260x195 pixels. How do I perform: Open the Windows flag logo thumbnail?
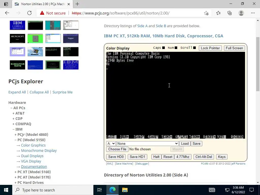pos(35,52)
